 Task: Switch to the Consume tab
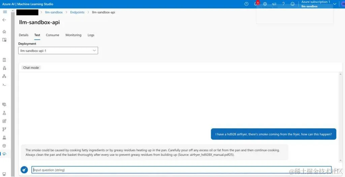(53, 35)
